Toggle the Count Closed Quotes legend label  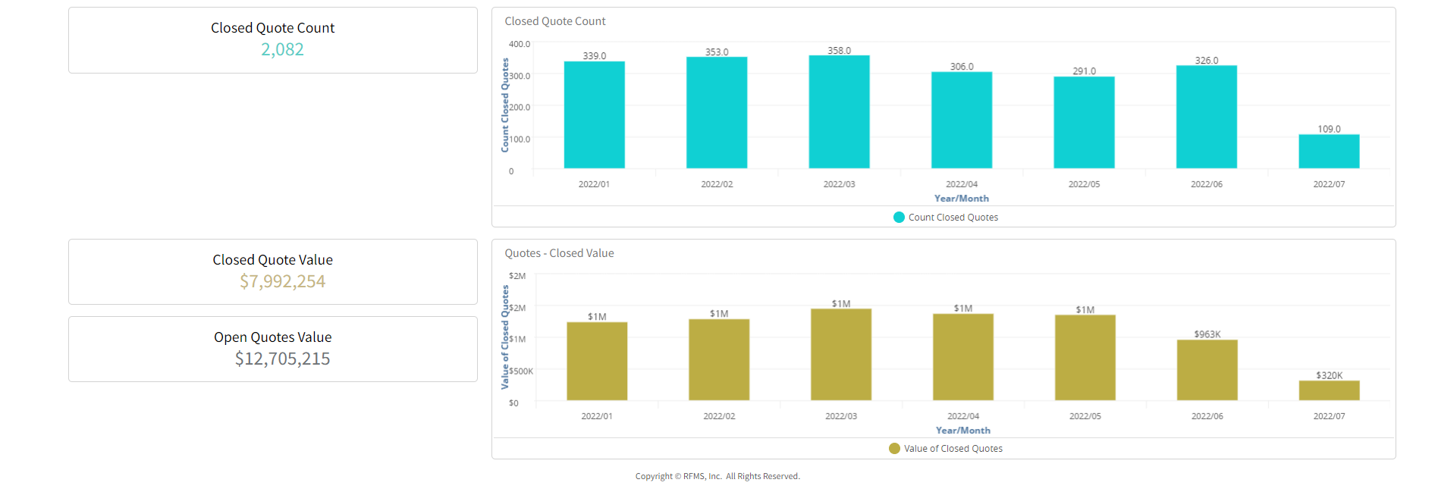(953, 218)
